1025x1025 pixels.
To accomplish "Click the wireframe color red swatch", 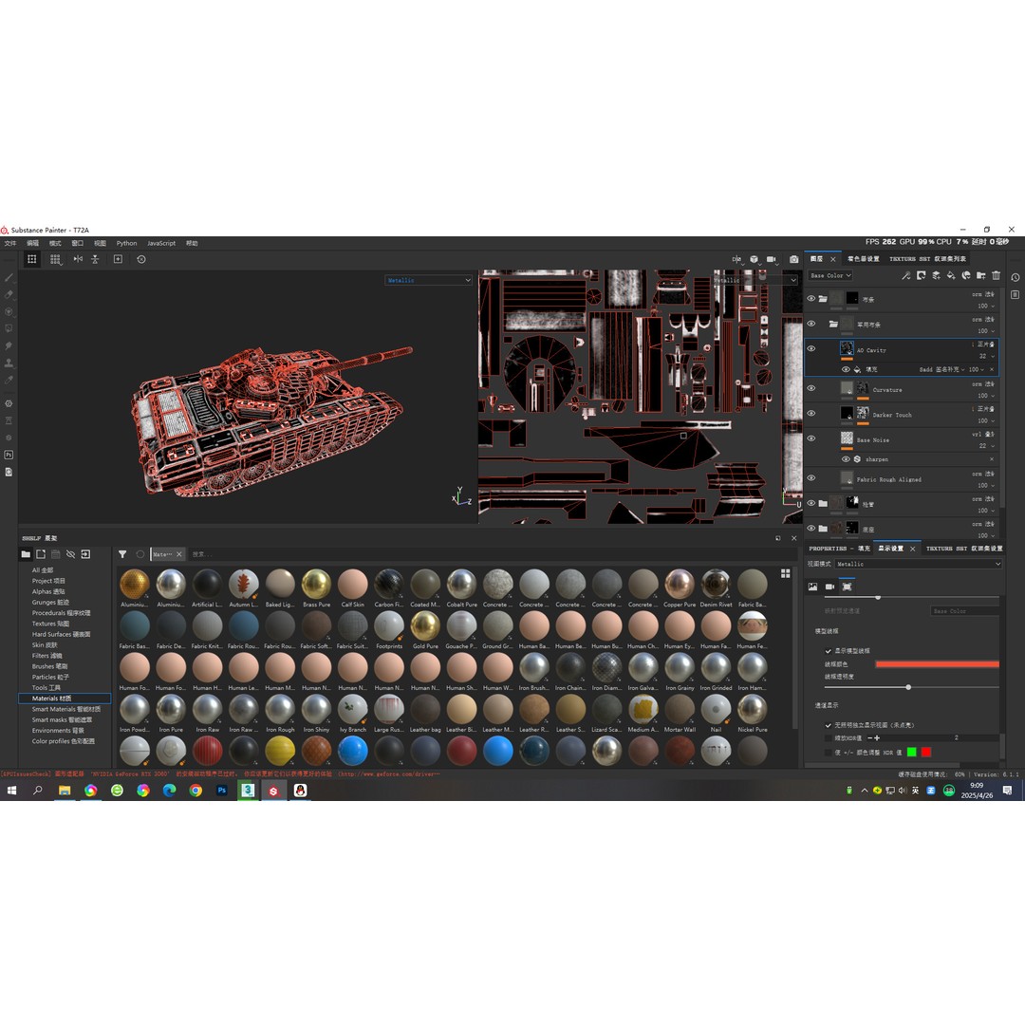I will click(x=937, y=664).
